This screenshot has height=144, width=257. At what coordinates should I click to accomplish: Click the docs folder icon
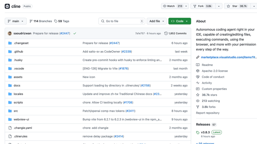click(10, 85)
